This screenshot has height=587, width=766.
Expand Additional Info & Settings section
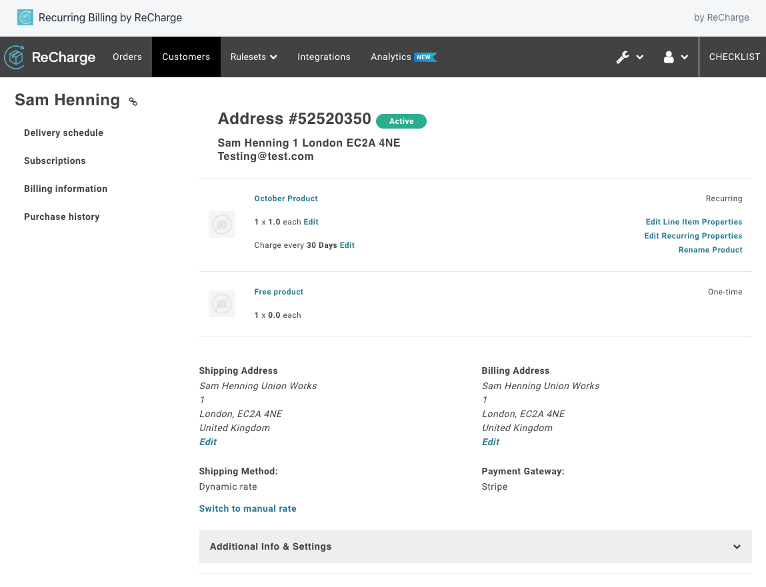coord(475,546)
